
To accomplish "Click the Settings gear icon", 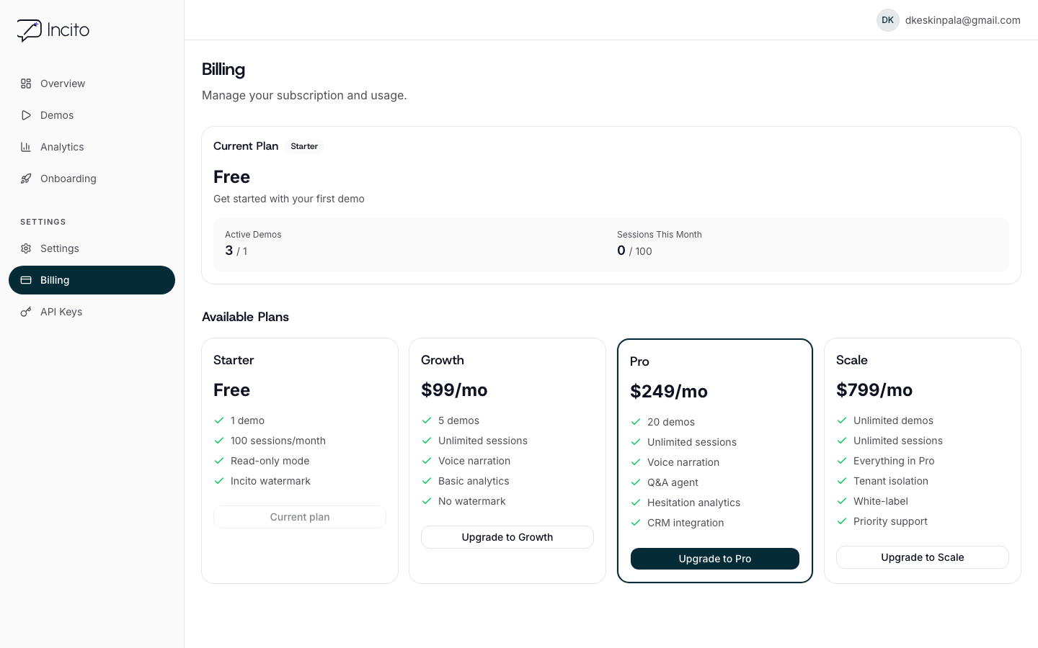I will coord(27,248).
